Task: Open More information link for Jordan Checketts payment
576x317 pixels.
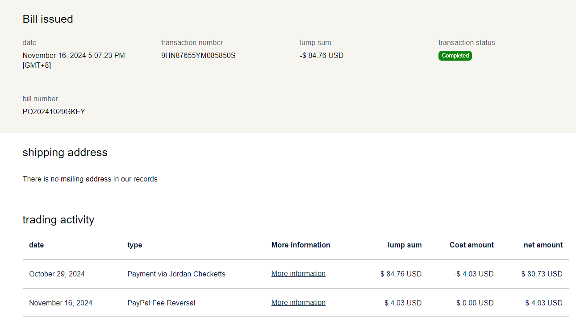Action: coord(298,274)
